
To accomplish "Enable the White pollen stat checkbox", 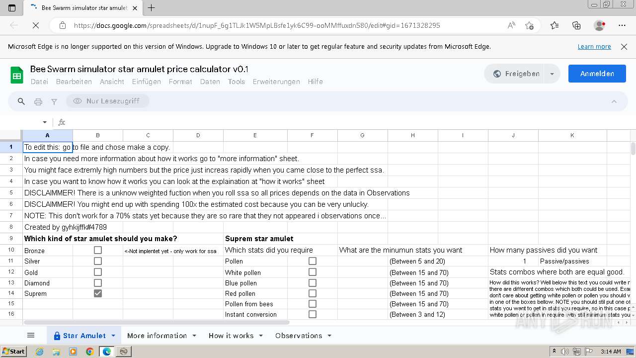I will [313, 272].
